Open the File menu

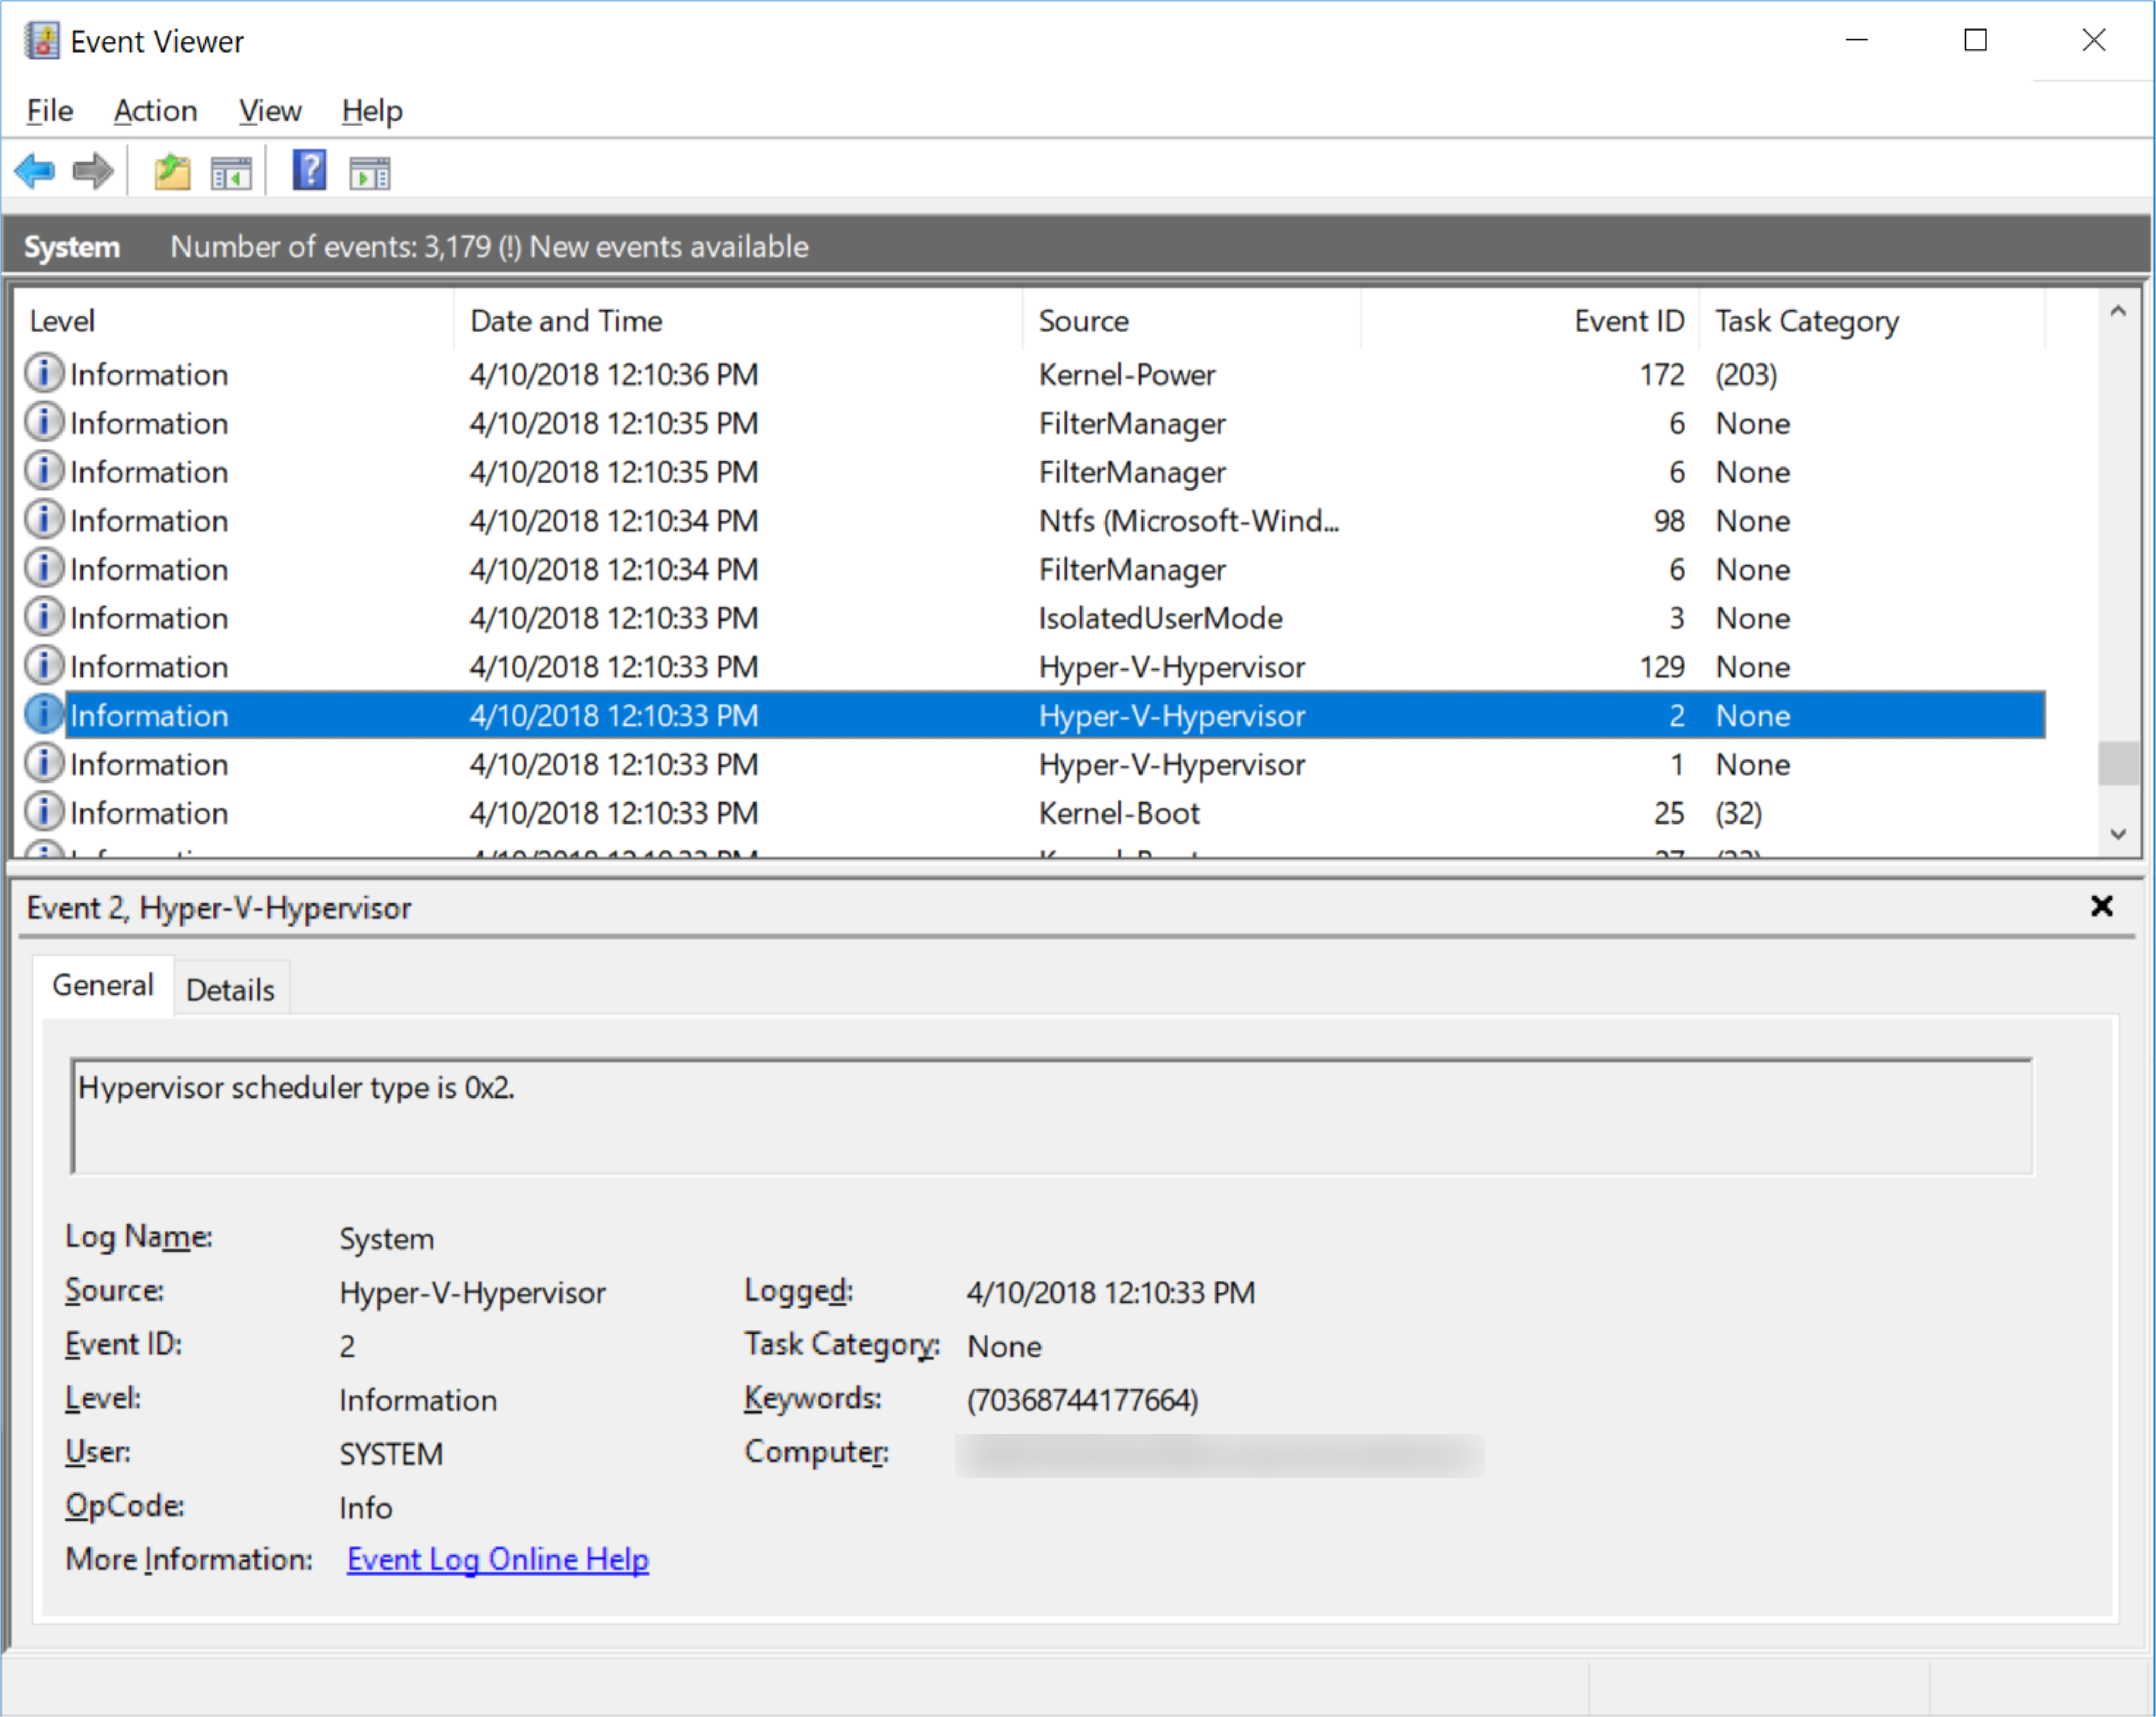pos(47,109)
